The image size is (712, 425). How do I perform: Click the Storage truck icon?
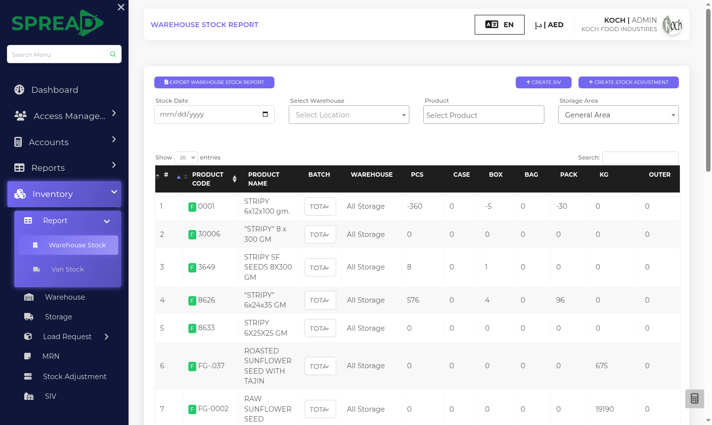(x=29, y=317)
